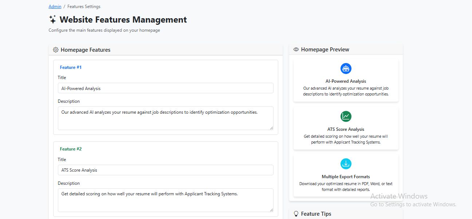Viewport: 472px width, 219px height.
Task: Open the Admin breadcrumb link
Action: tap(55, 7)
